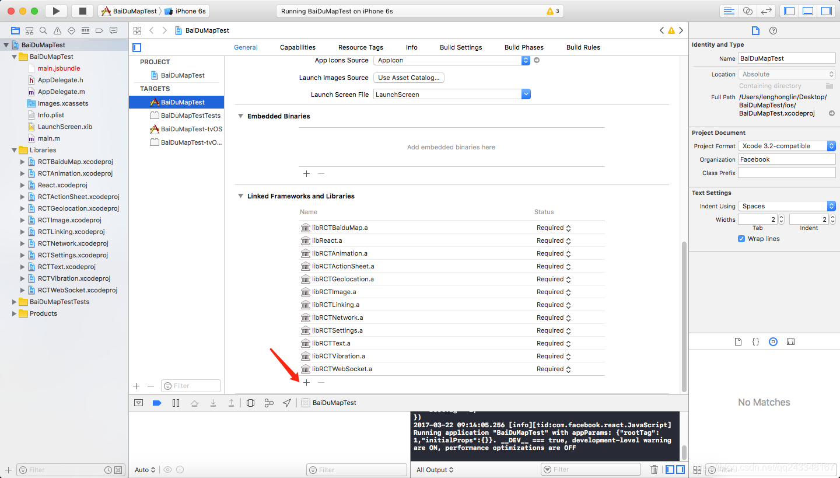840x478 pixels.
Task: Switch to the Build Rules tab
Action: click(583, 47)
